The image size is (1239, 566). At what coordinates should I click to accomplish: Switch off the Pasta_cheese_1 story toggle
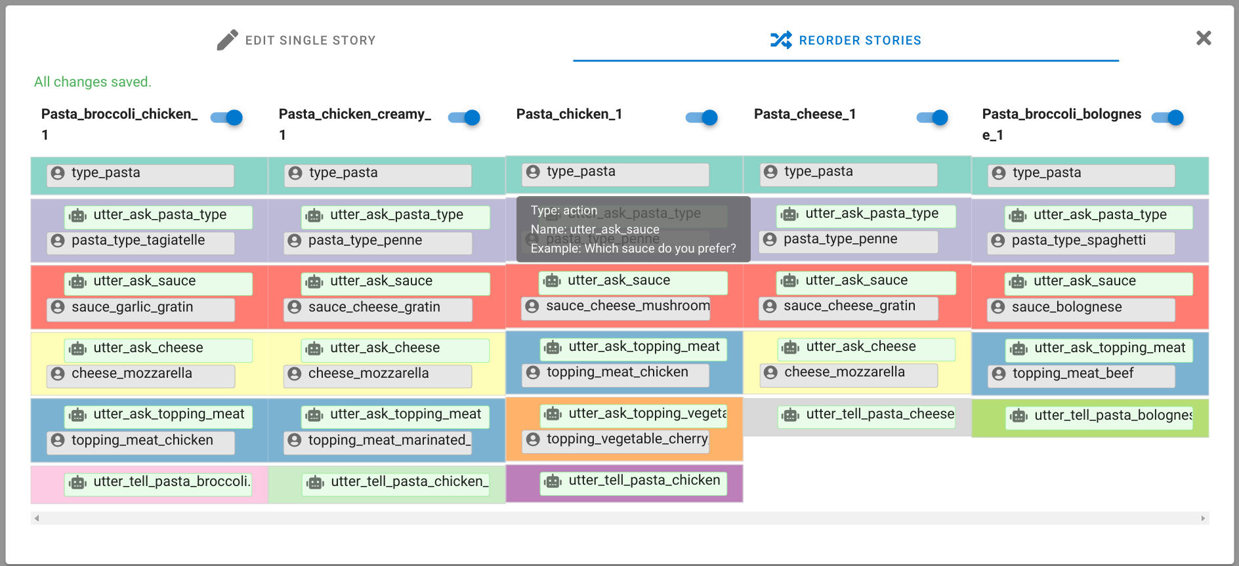click(x=933, y=117)
